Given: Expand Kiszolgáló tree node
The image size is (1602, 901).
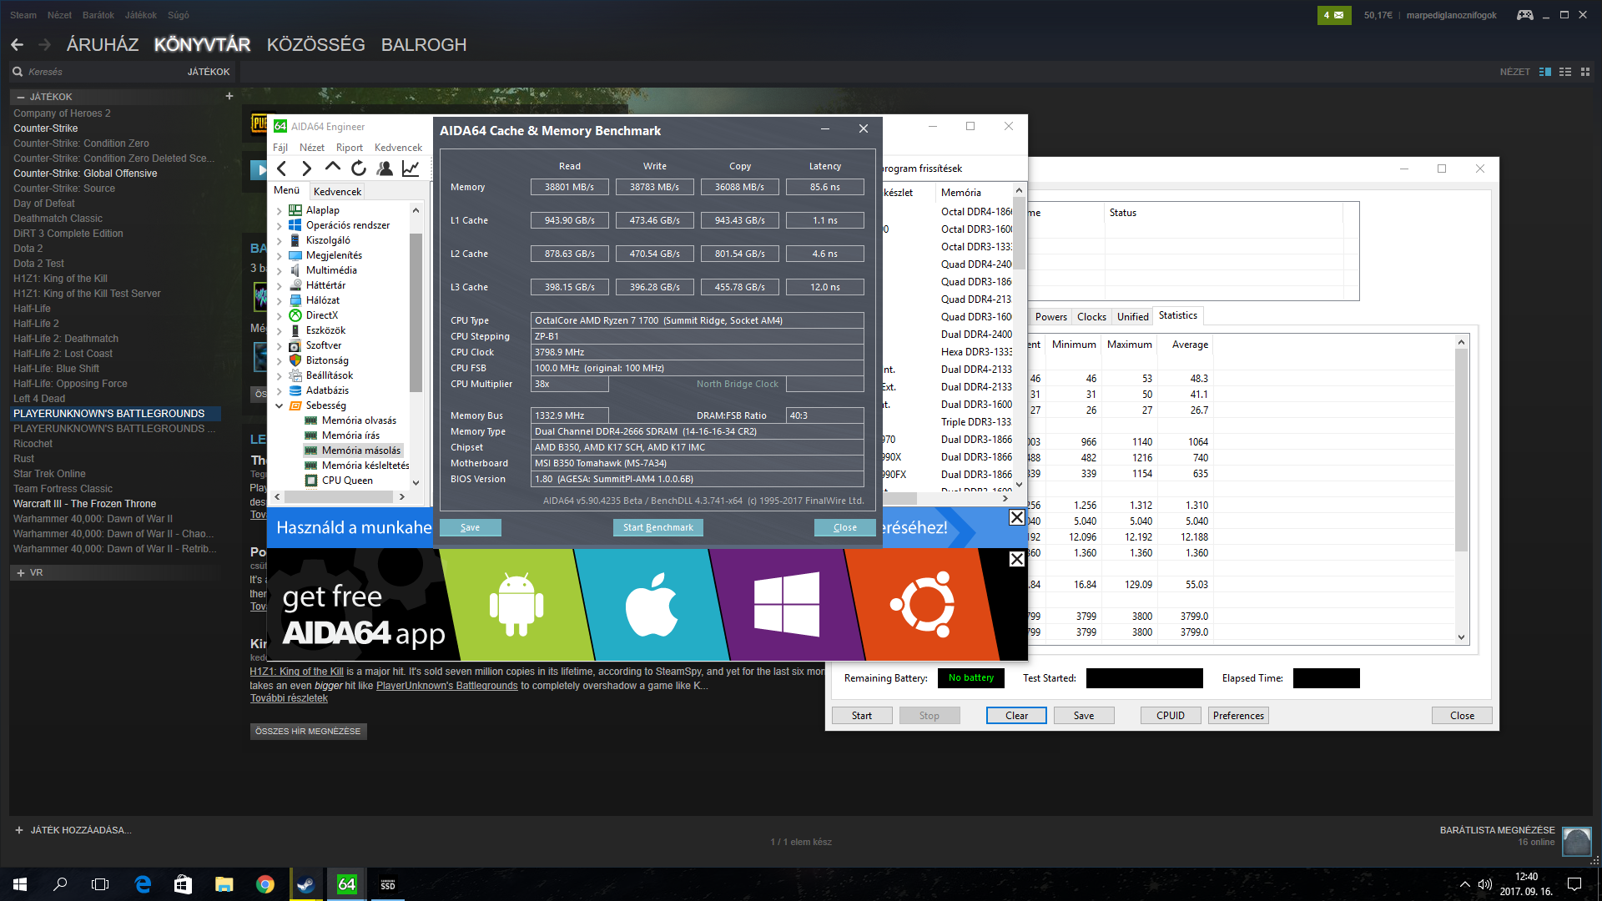Looking at the screenshot, I should pos(279,240).
